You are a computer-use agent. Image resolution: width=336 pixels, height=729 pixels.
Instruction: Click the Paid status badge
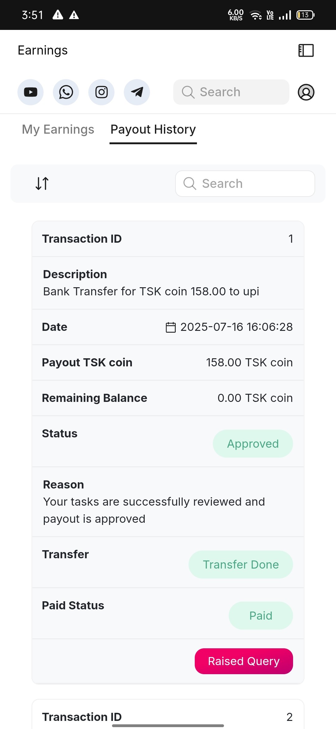261,616
